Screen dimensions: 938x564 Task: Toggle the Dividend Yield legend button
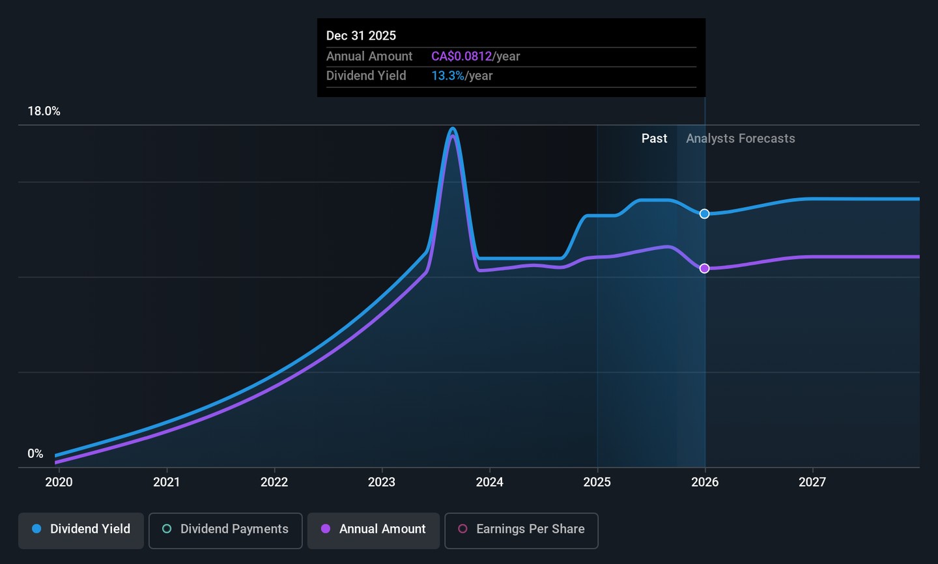(x=81, y=529)
